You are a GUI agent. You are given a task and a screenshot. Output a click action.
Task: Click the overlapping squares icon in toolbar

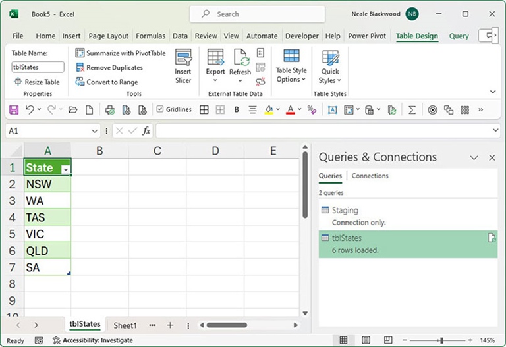449,110
